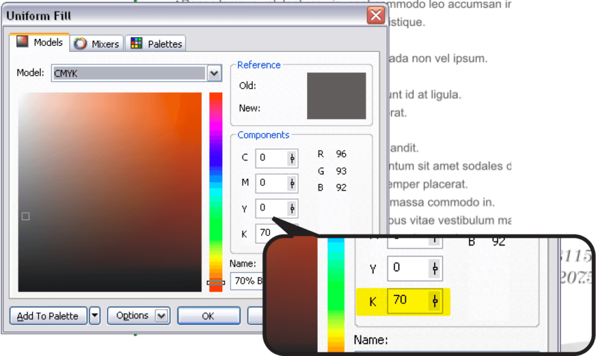Click the M component spinner arrows
Viewport: 596px width, 356px height.
[x=292, y=183]
